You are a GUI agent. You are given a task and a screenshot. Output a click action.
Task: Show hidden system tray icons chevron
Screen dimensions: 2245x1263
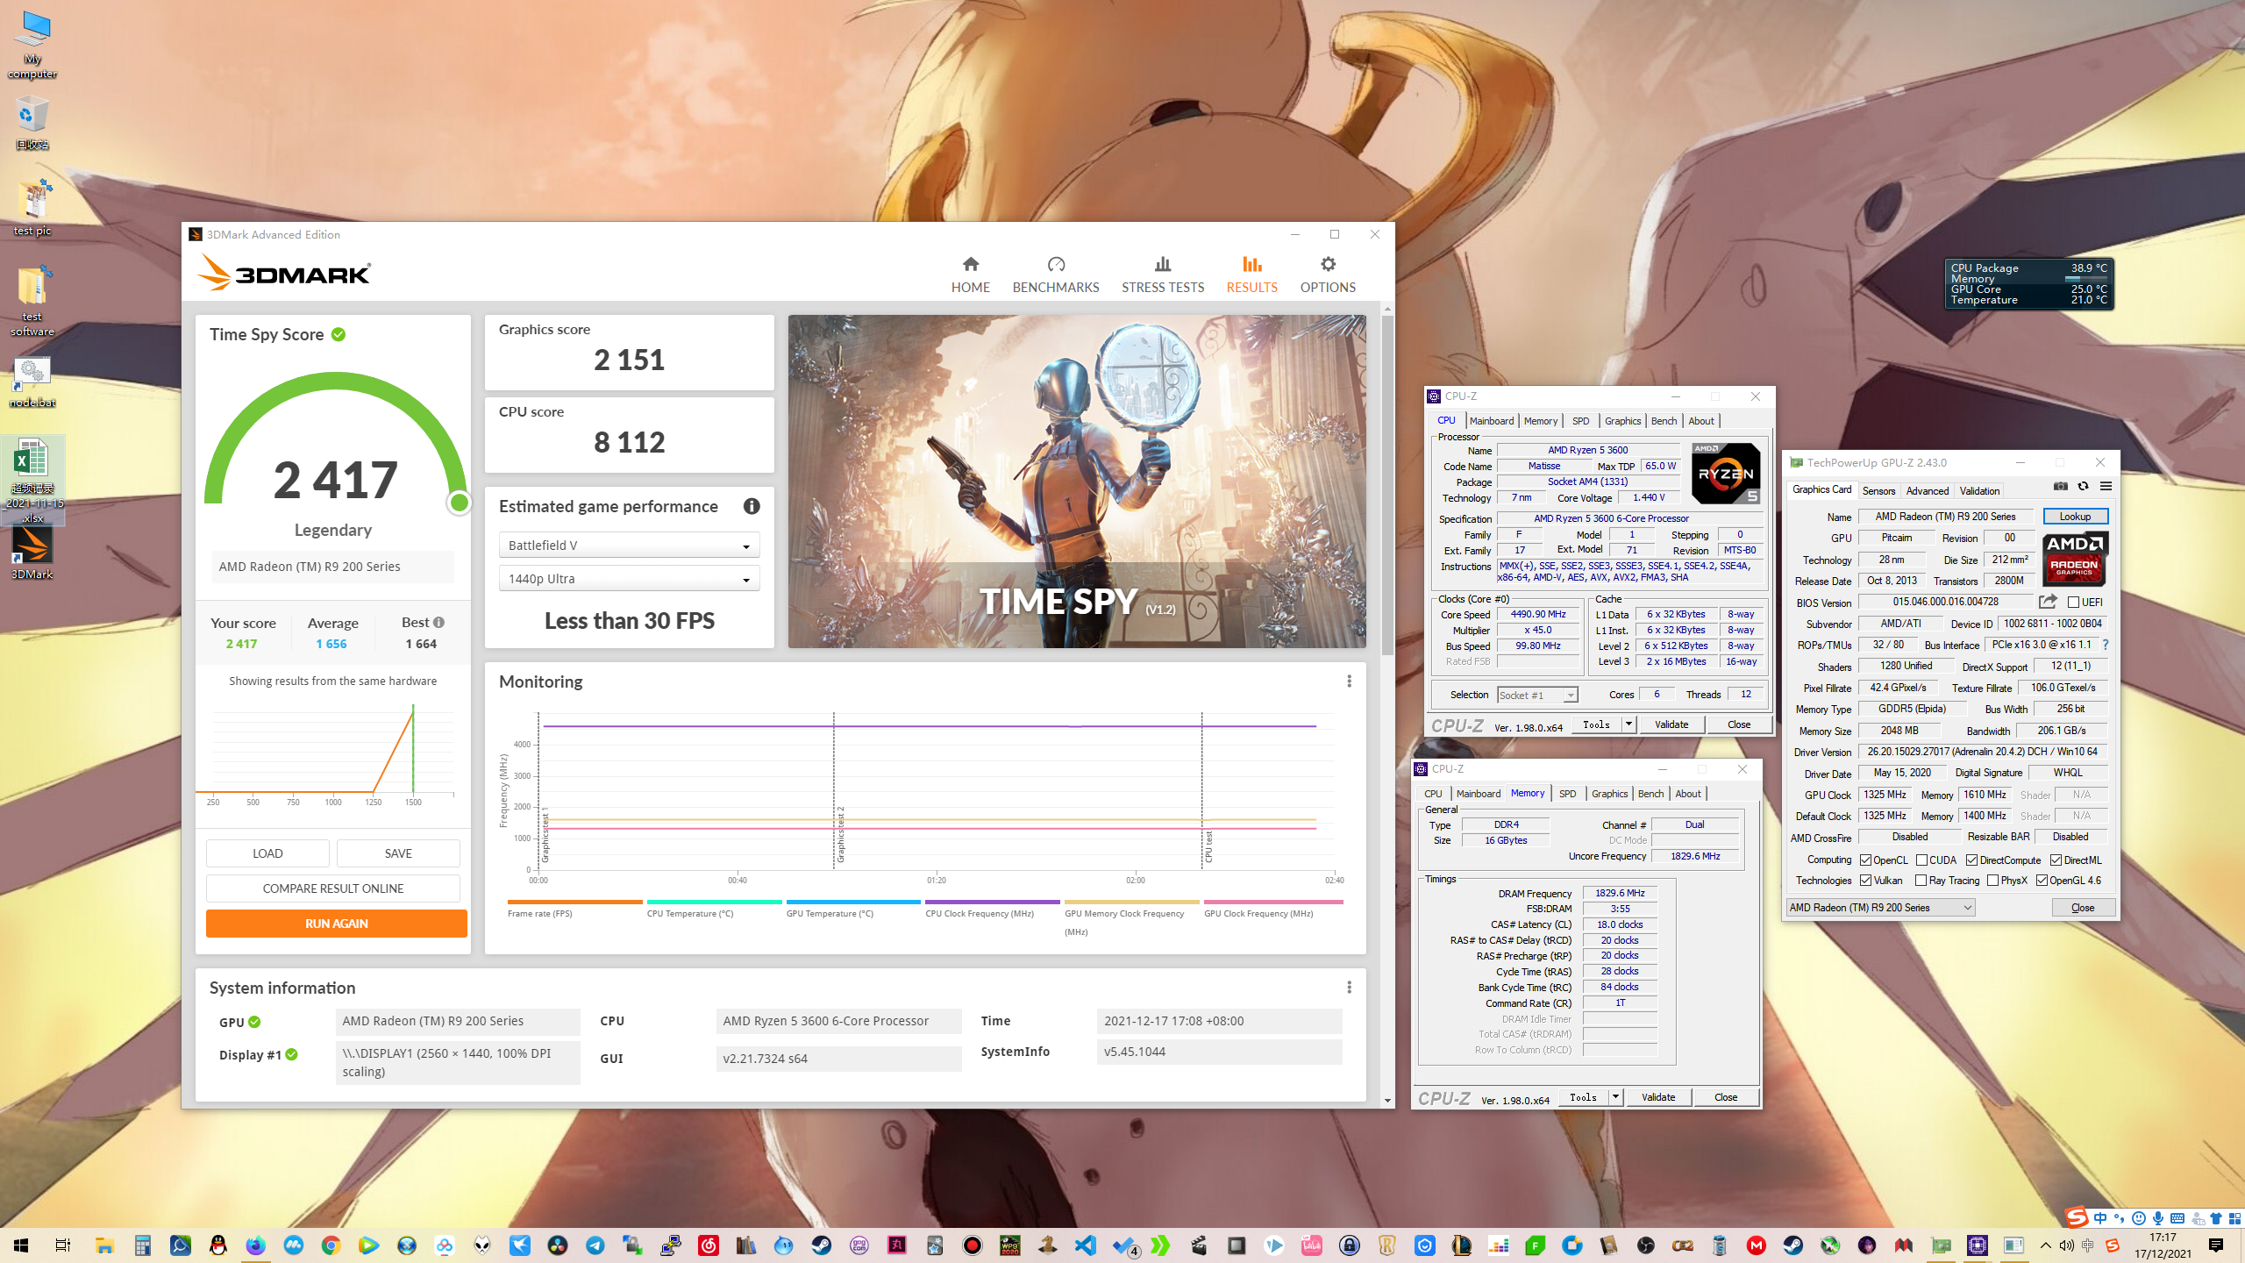(2046, 1245)
